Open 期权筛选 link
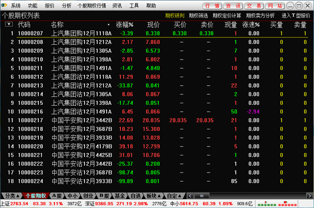Viewport: 314px width, 208px height. coord(199,15)
